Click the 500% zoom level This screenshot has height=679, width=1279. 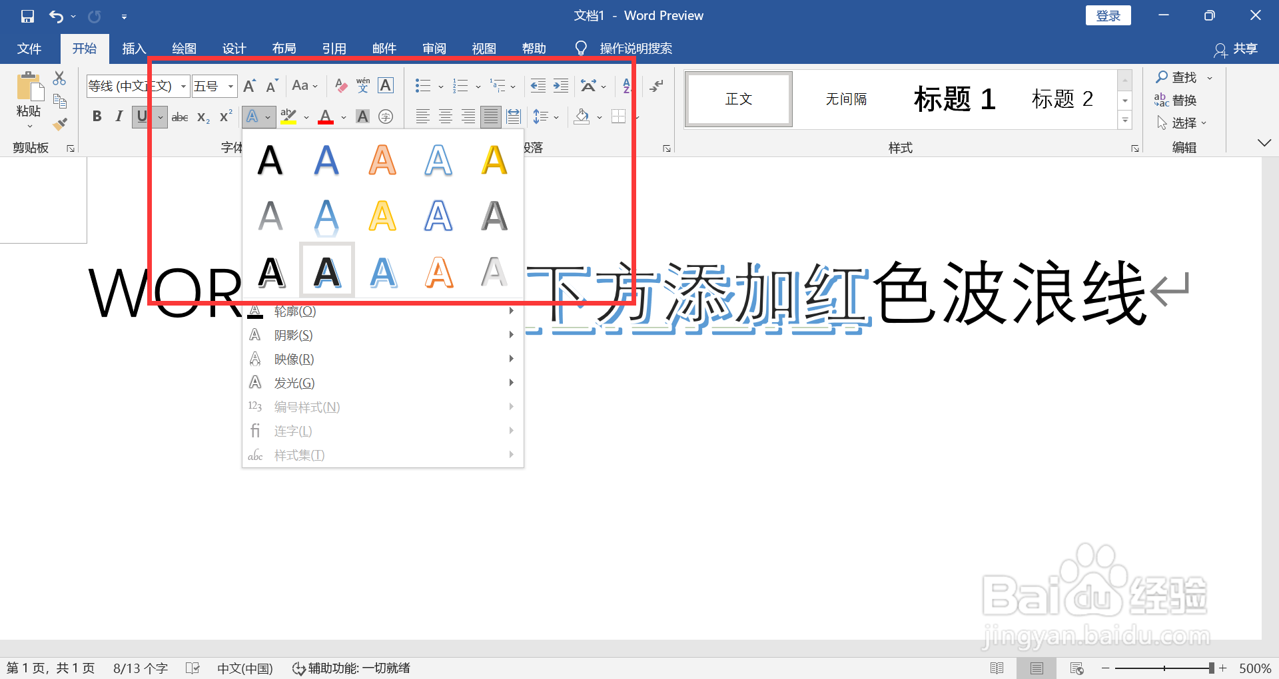point(1255,668)
